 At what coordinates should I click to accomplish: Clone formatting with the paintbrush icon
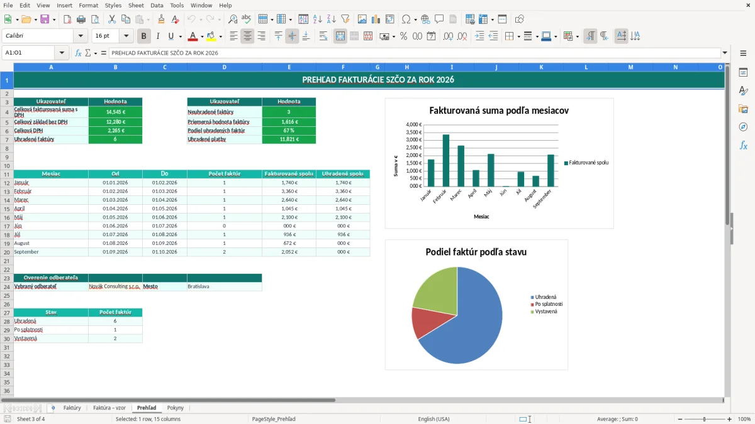click(x=161, y=19)
